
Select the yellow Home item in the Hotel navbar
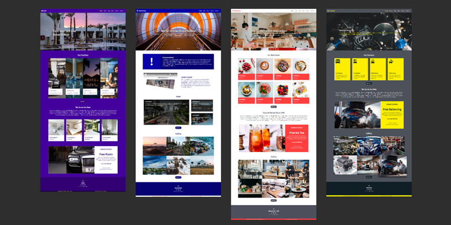click(x=101, y=11)
